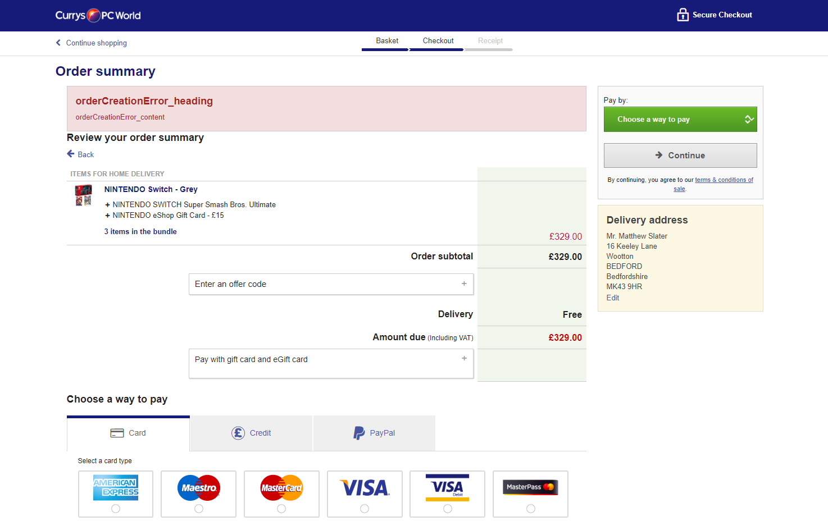Image resolution: width=828 pixels, height=521 pixels.
Task: Click the Currys PC World logo
Action: [98, 15]
